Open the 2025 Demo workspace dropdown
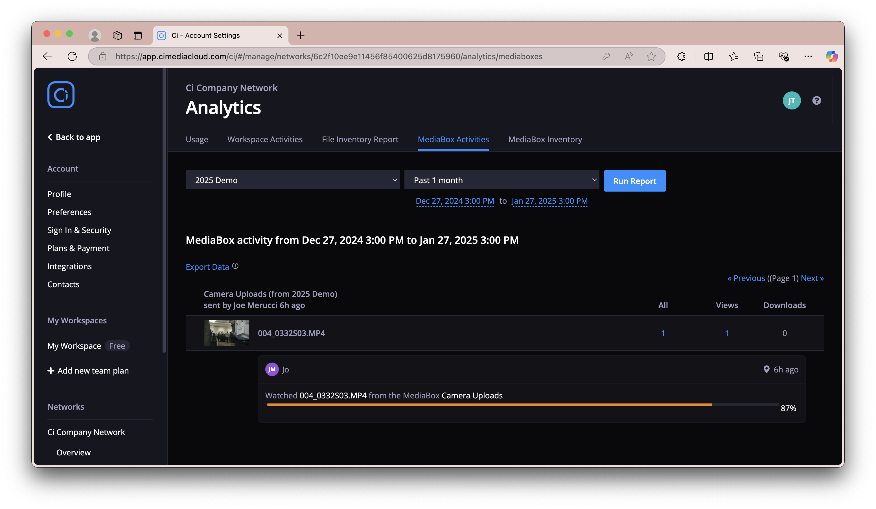876x509 pixels. [x=292, y=180]
